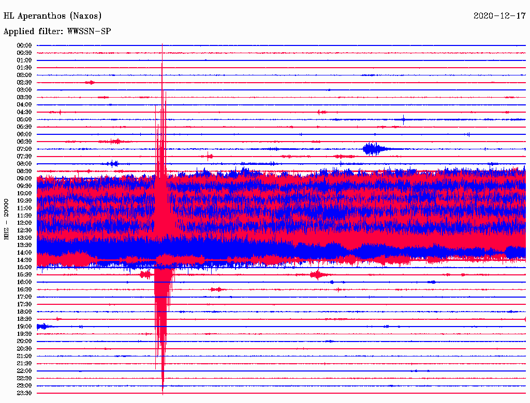
Task: Select the 21:00 time label
Action: (x=24, y=356)
